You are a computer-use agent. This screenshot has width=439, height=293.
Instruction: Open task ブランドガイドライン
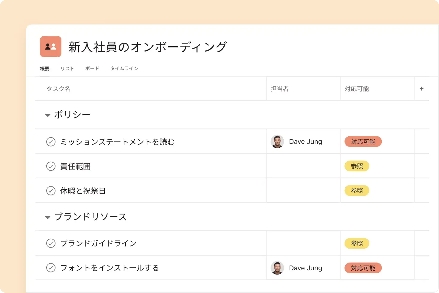98,243
